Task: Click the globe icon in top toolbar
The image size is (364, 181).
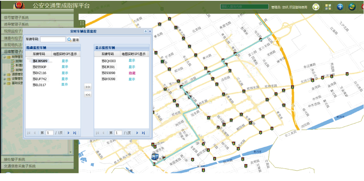Action: point(352,7)
